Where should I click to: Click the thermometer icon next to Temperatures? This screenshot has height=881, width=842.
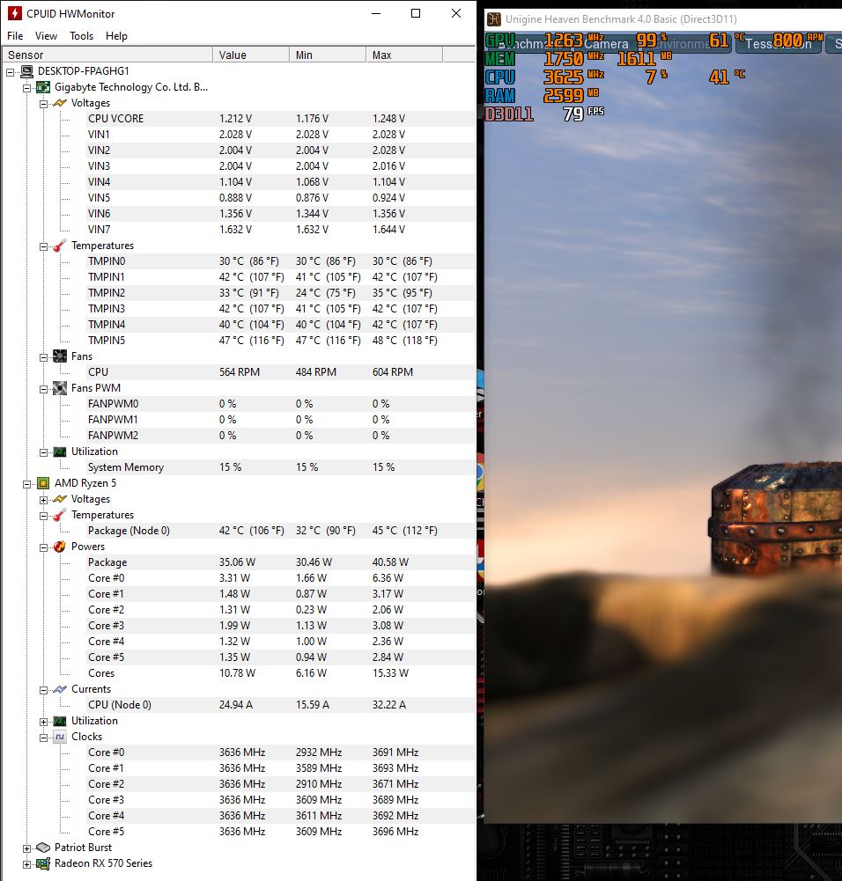59,245
